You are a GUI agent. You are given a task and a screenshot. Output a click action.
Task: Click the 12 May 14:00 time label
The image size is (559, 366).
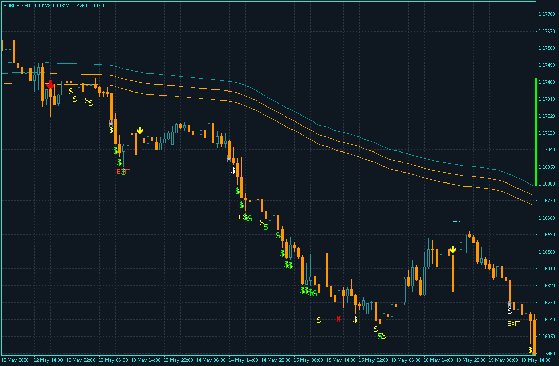point(48,360)
